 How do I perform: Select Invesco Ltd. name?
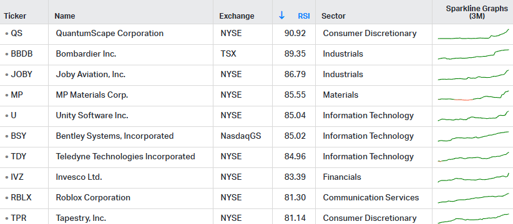79,177
